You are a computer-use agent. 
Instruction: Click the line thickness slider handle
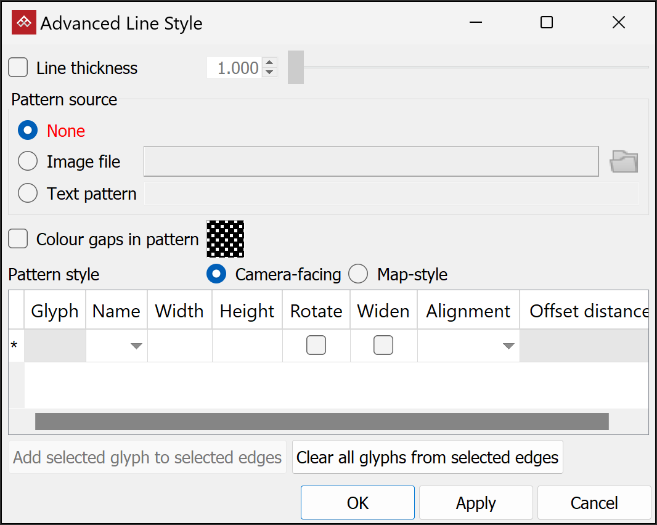[x=296, y=67]
